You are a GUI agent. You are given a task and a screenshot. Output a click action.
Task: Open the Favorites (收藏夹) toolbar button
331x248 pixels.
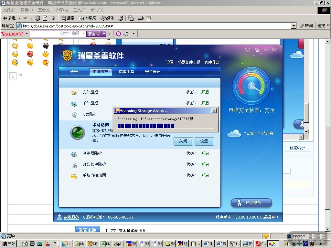(x=88, y=18)
